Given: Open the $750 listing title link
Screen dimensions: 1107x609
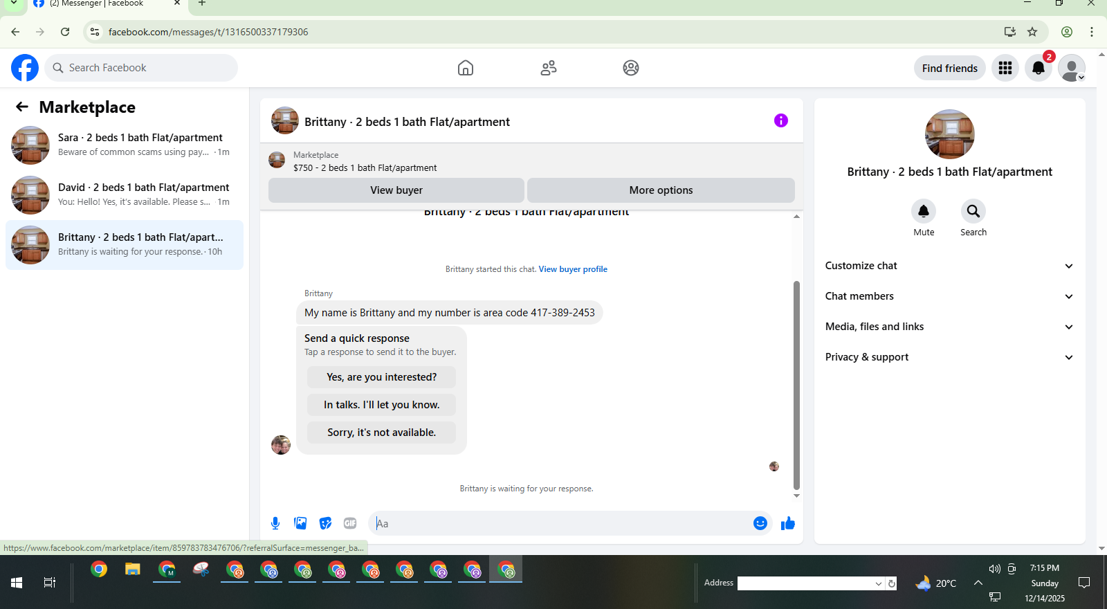Looking at the screenshot, I should (365, 167).
